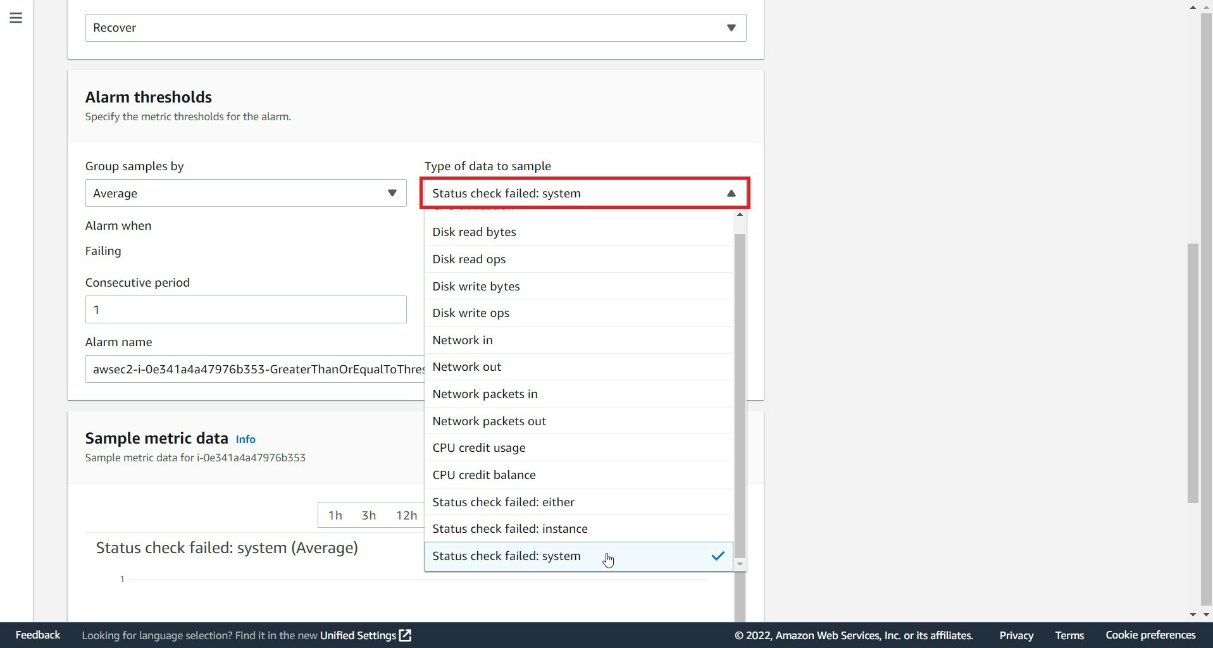The image size is (1213, 648).
Task: Switch to the 1h time range tab
Action: click(x=335, y=514)
